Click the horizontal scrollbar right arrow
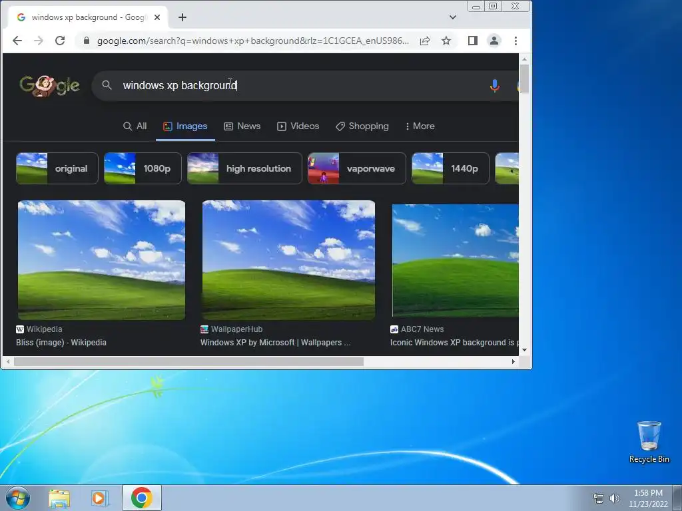The image size is (682, 511). pos(513,361)
